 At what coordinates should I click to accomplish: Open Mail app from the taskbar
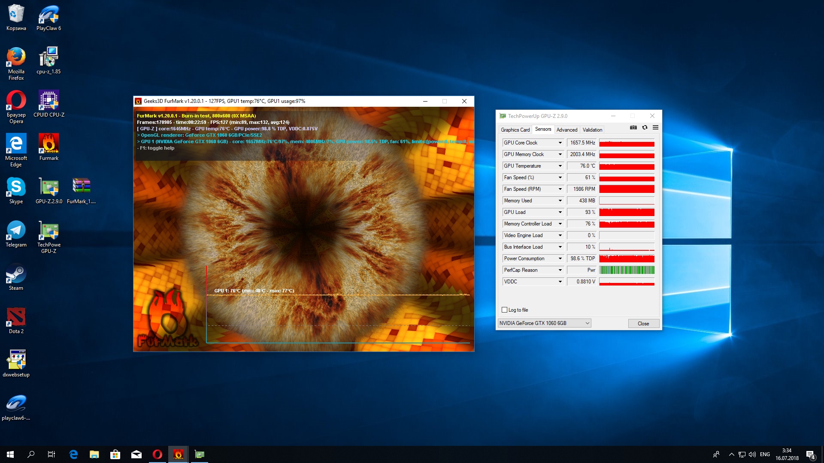tap(136, 454)
